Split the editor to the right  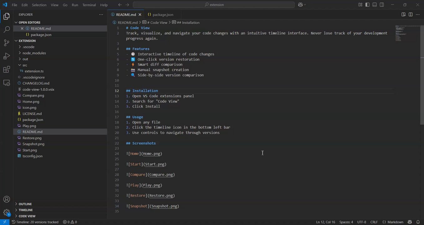click(x=411, y=14)
